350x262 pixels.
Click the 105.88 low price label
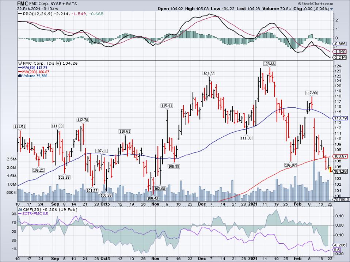174,167
